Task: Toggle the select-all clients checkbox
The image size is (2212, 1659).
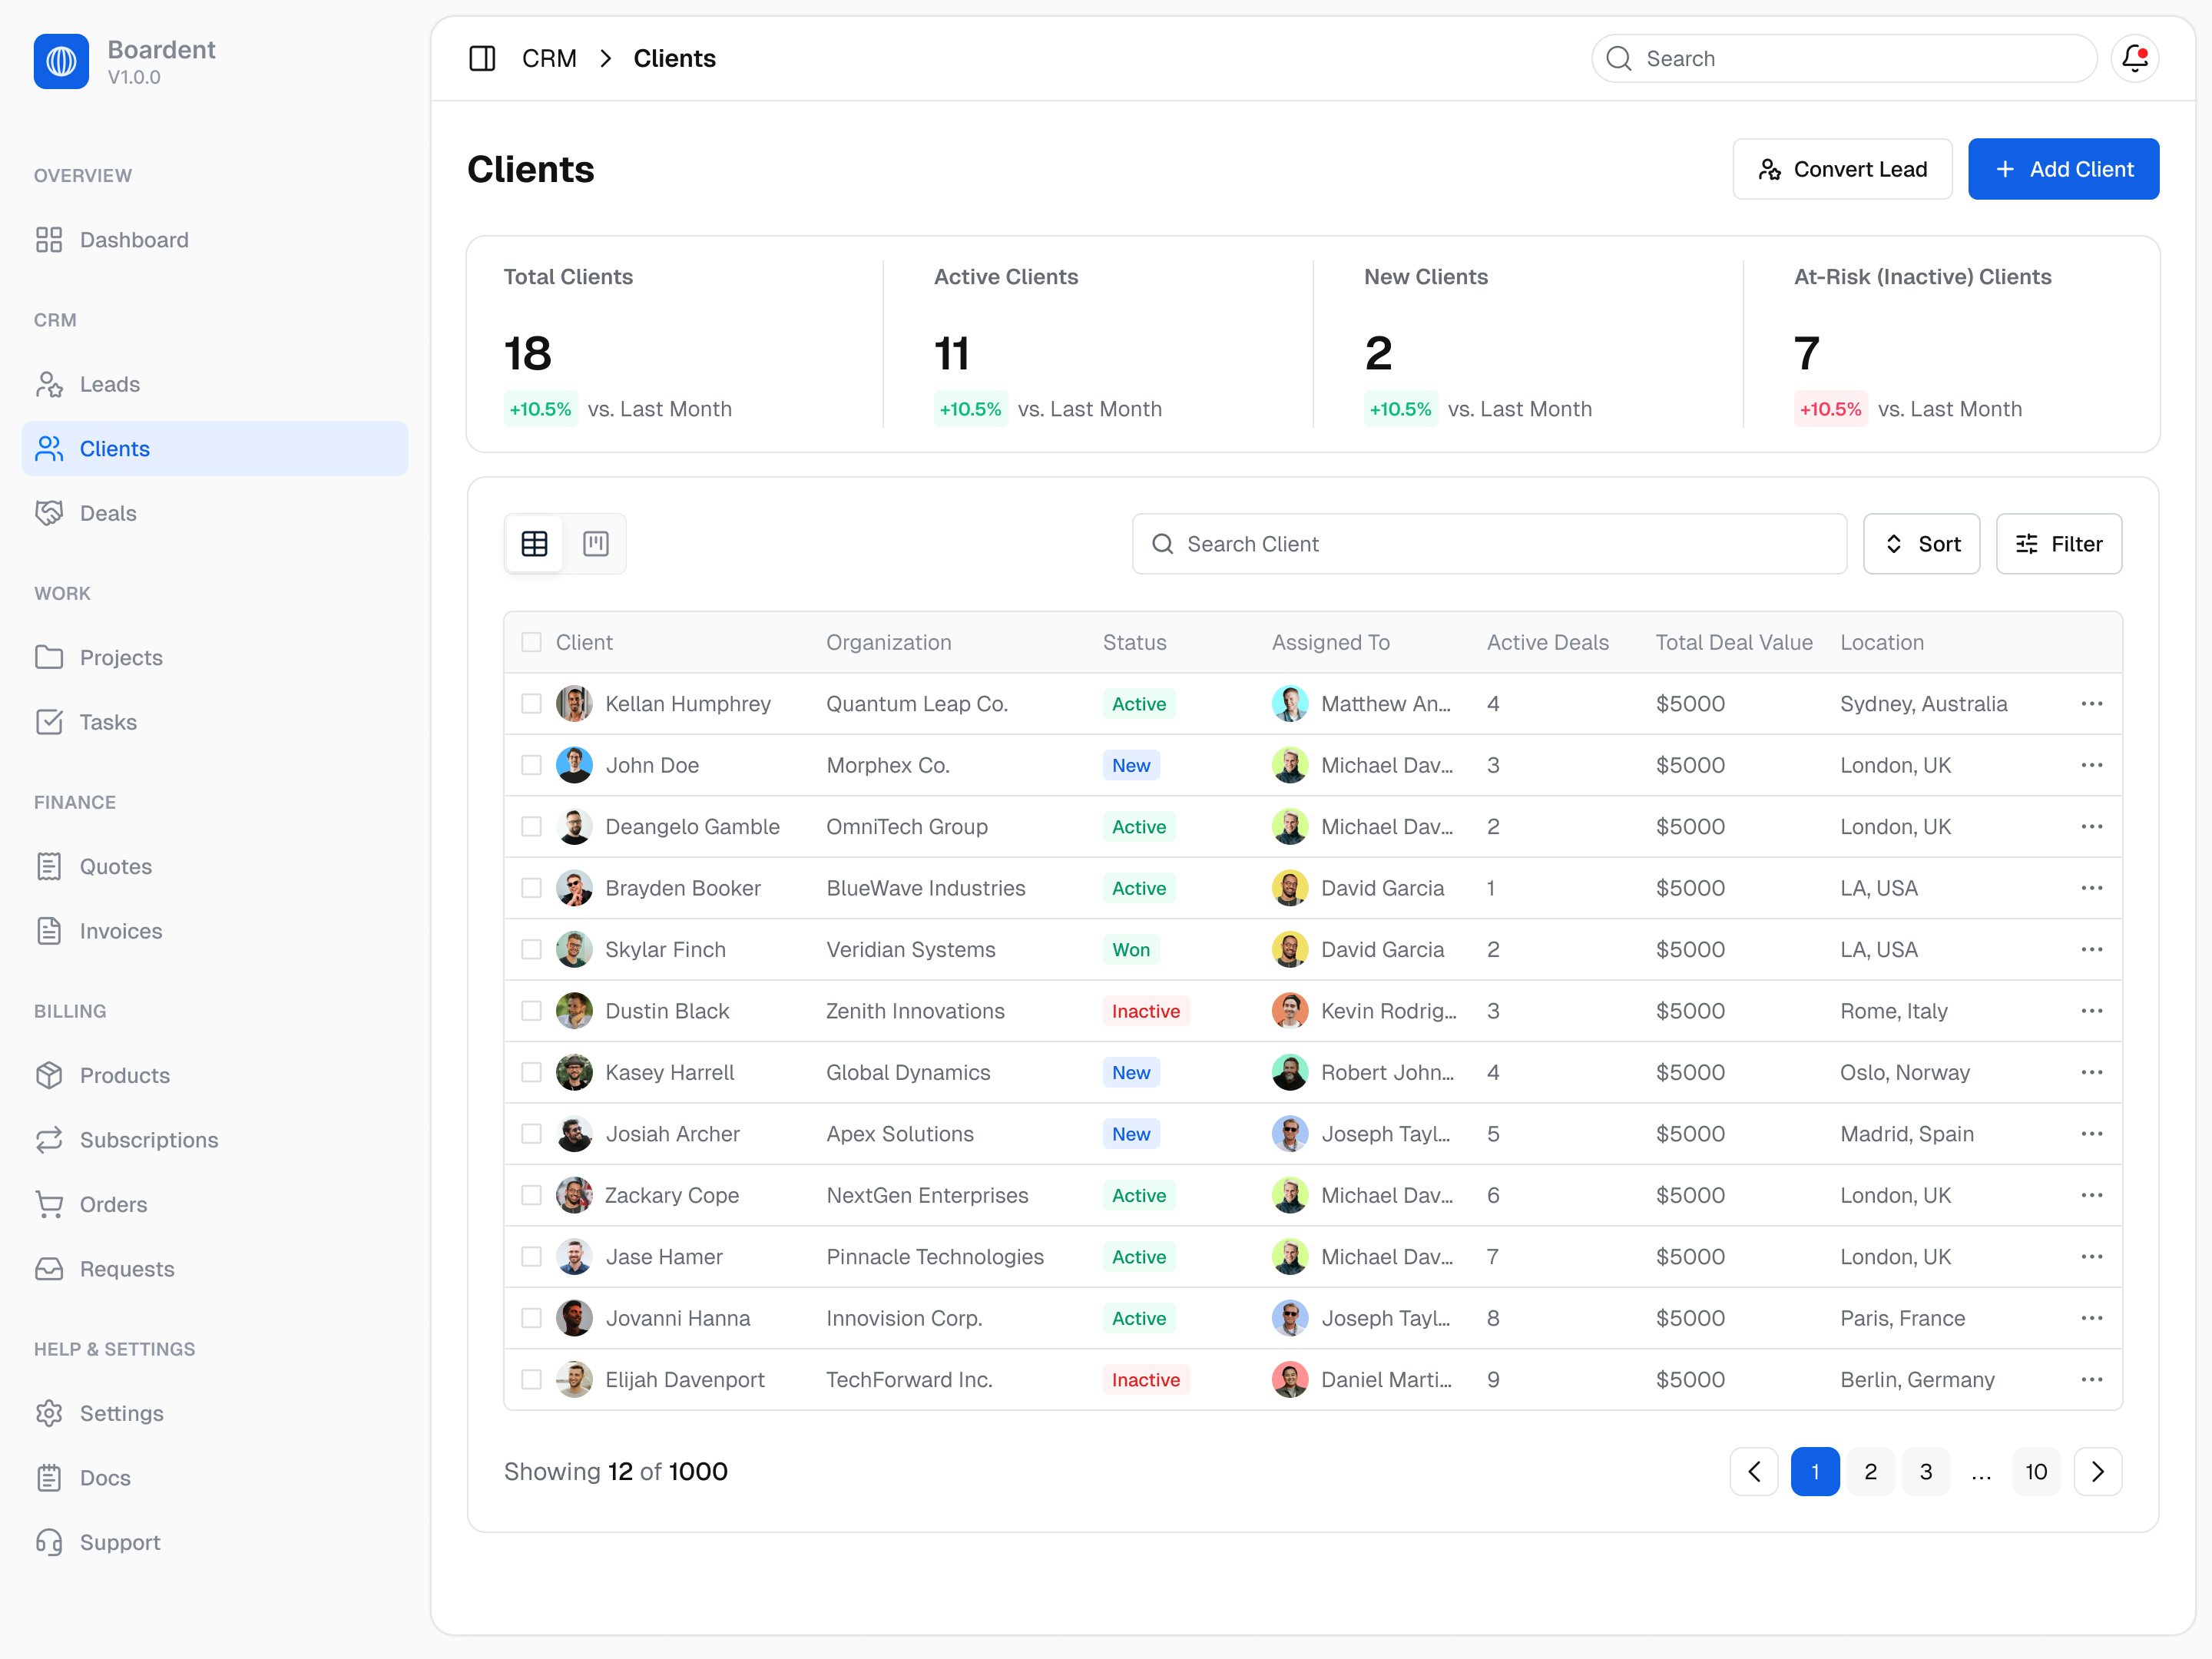Action: click(531, 642)
